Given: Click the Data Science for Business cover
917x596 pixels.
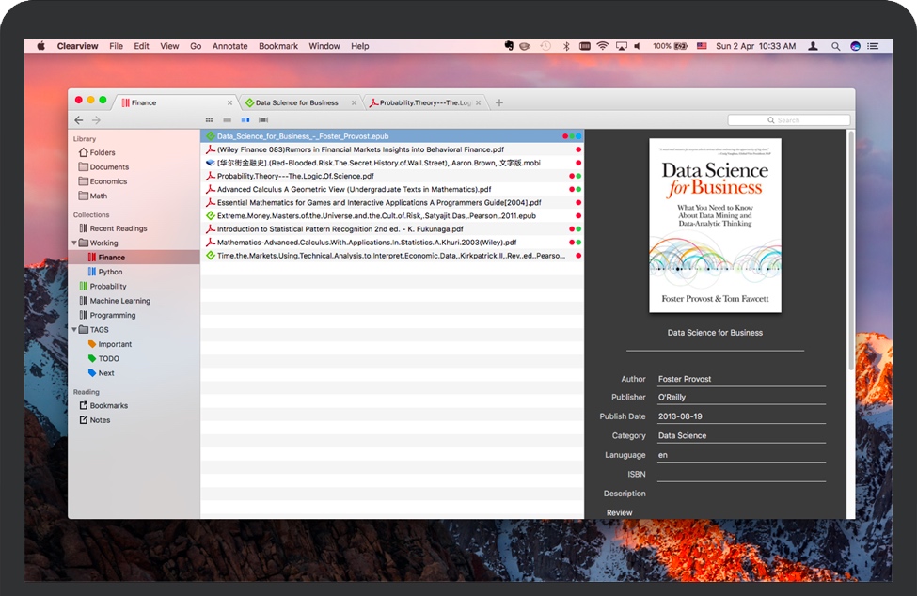Looking at the screenshot, I should [x=715, y=226].
